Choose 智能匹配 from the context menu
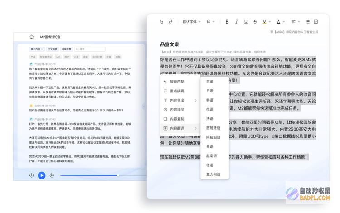The width and height of the screenshot is (340, 213). (180, 82)
